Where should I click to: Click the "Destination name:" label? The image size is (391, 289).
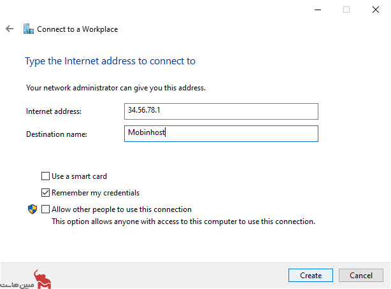coord(57,134)
